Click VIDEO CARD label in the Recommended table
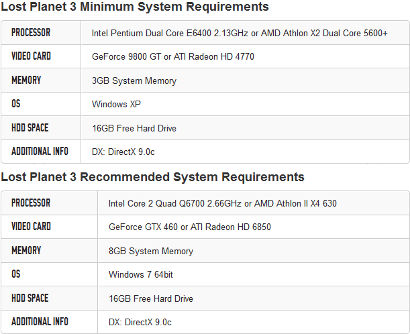This screenshot has width=410, height=334. coord(31,227)
